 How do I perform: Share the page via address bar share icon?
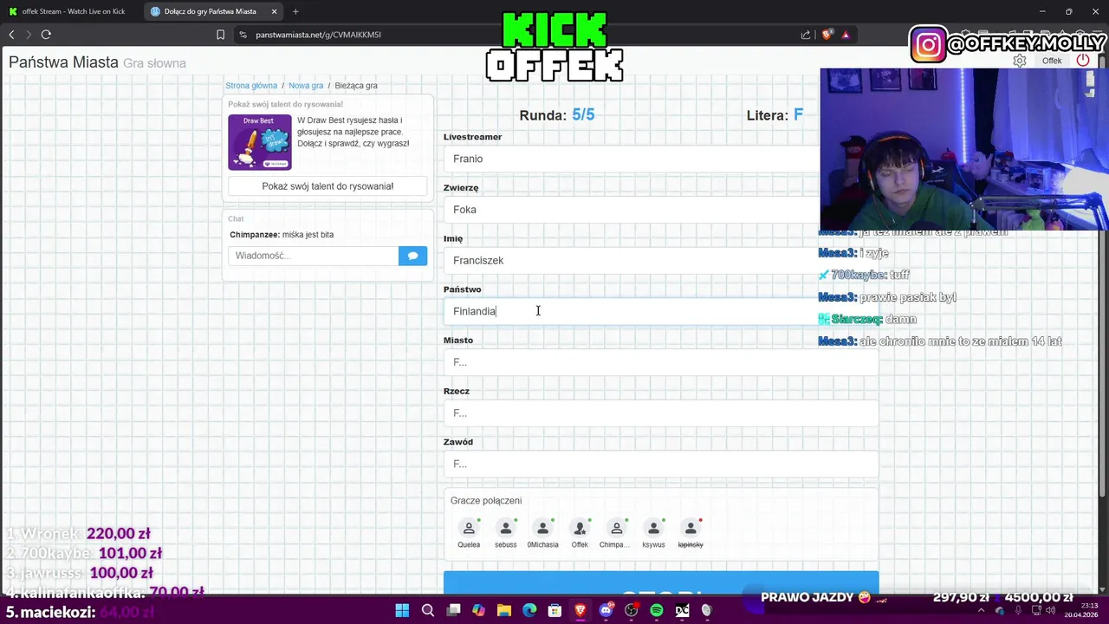[806, 35]
